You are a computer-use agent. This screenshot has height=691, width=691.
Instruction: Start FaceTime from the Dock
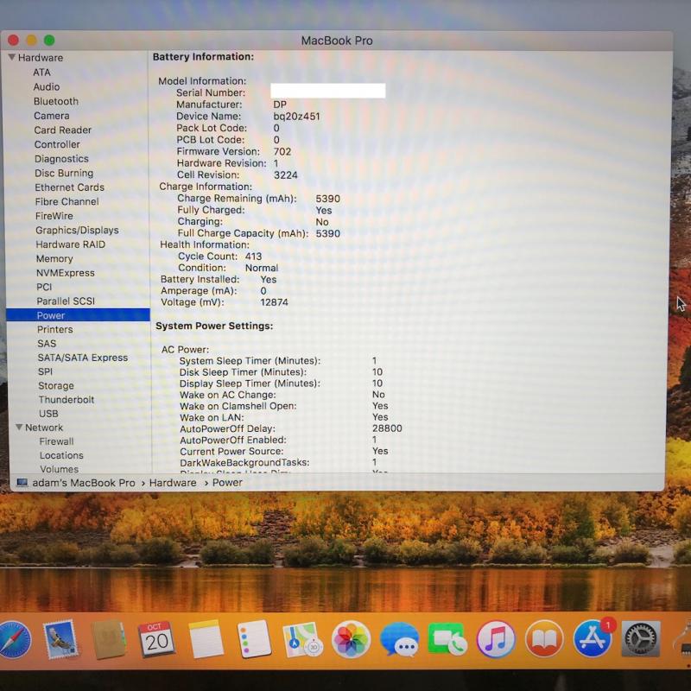(447, 639)
